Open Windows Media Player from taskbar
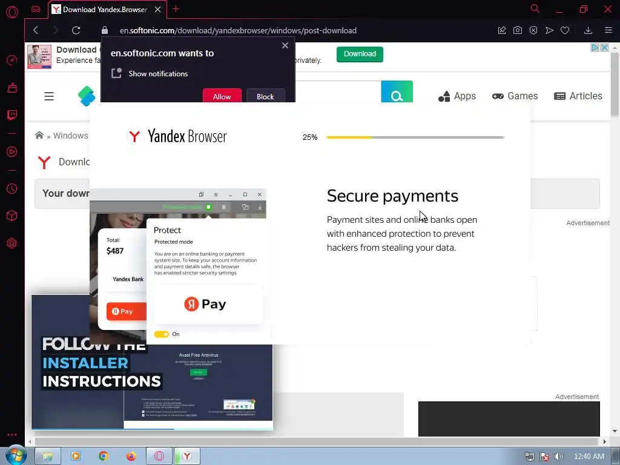 76,456
